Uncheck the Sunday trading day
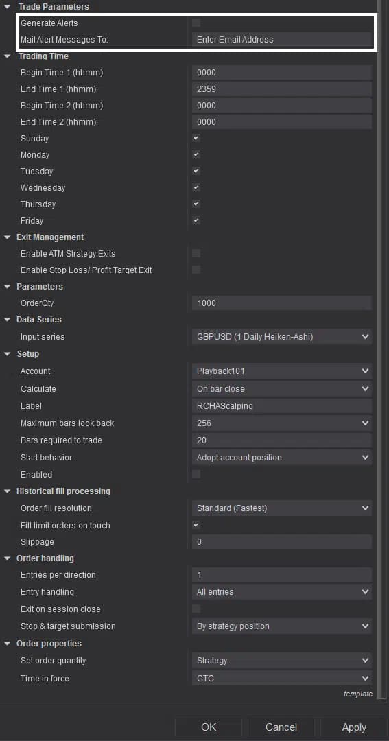This screenshot has width=389, height=741. pos(196,139)
